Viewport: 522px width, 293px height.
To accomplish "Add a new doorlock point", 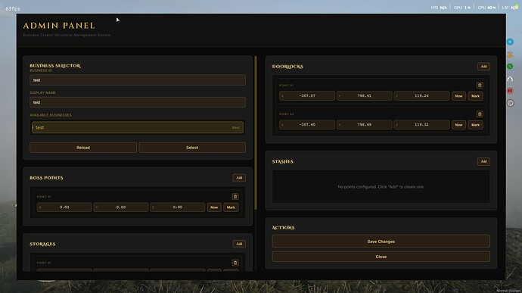I will (x=483, y=67).
